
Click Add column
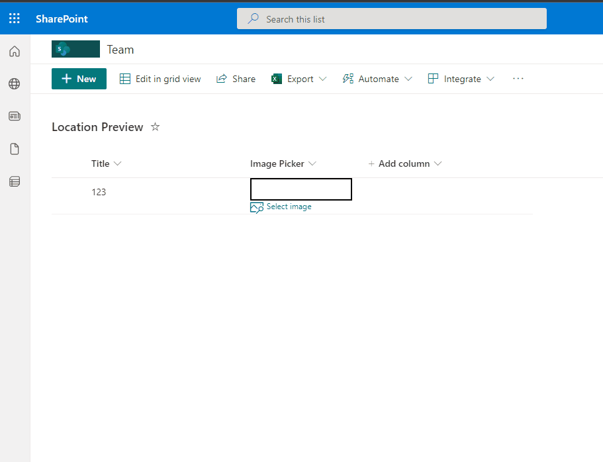(405, 163)
